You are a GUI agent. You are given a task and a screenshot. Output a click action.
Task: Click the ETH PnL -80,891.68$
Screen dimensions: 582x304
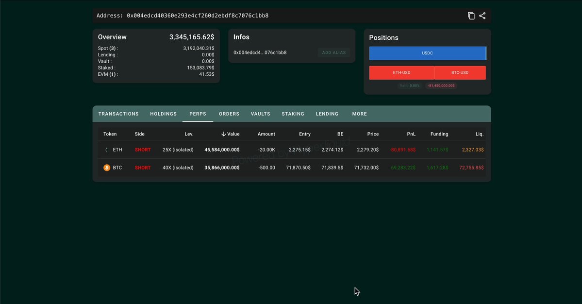point(402,150)
